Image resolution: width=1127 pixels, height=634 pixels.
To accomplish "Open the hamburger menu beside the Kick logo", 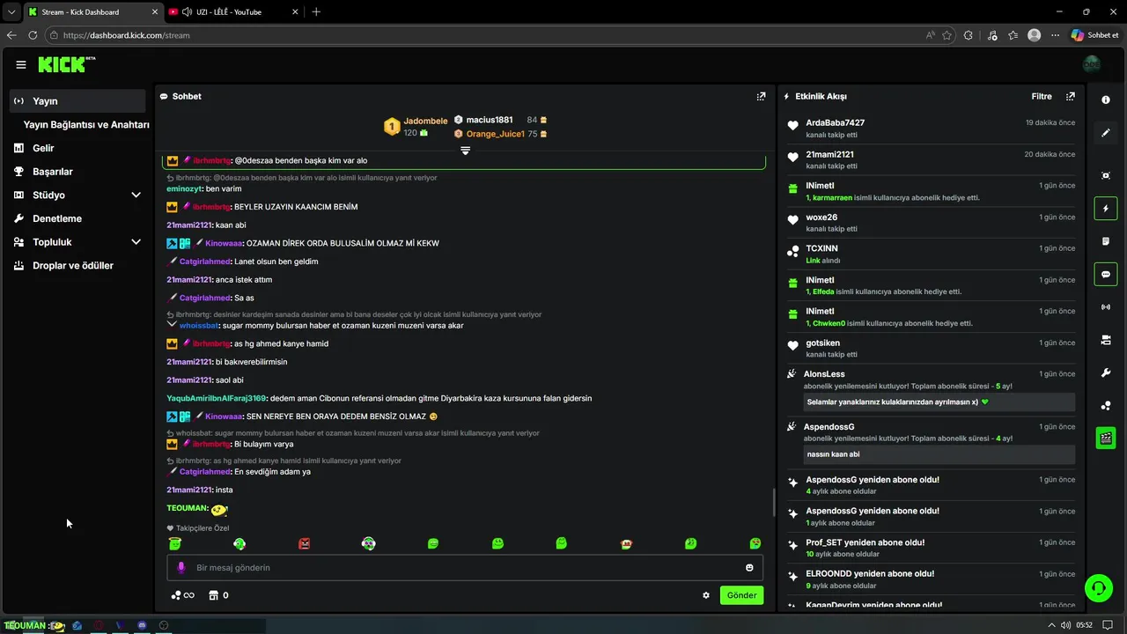I will (x=21, y=64).
